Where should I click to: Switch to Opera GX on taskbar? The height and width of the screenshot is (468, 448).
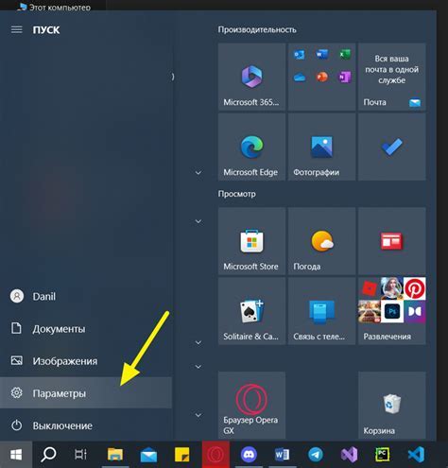pyautogui.click(x=215, y=455)
